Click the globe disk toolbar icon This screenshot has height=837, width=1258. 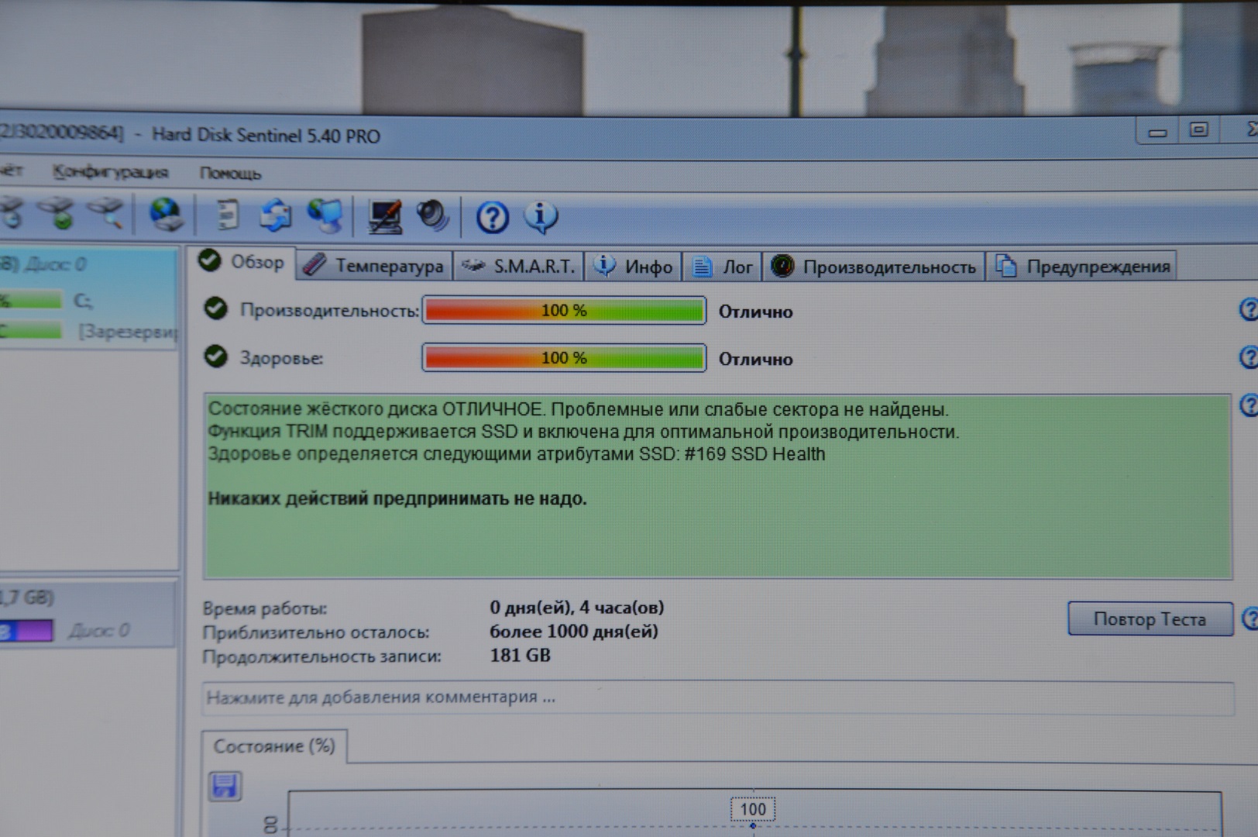[165, 215]
